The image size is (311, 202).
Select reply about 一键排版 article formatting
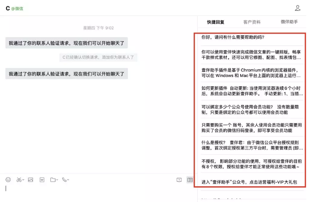click(252, 55)
